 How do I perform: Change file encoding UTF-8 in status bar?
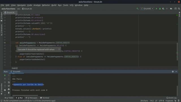(x=161, y=101)
